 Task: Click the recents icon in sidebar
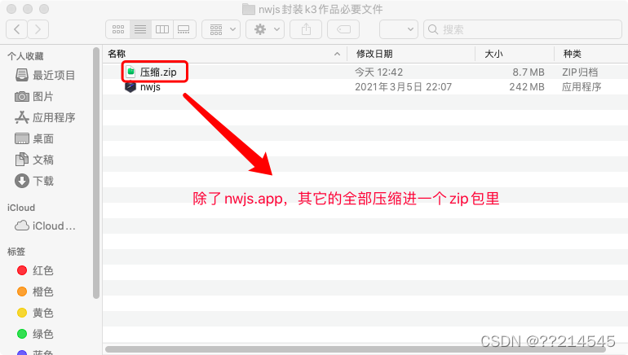[22, 75]
